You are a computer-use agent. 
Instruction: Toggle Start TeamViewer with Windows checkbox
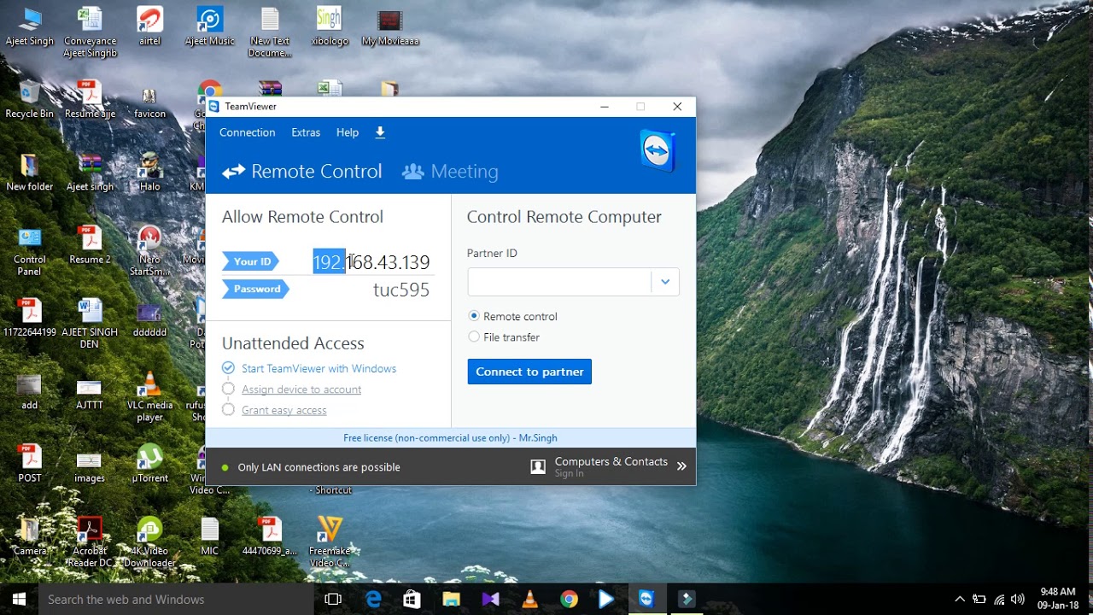[x=228, y=368]
